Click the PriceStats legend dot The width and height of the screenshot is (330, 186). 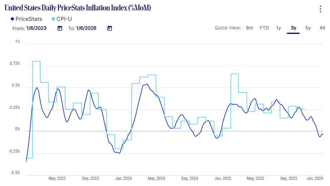click(x=13, y=19)
